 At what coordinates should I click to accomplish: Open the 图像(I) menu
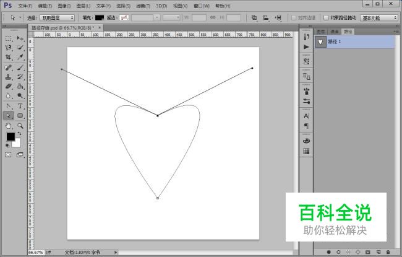click(64, 6)
